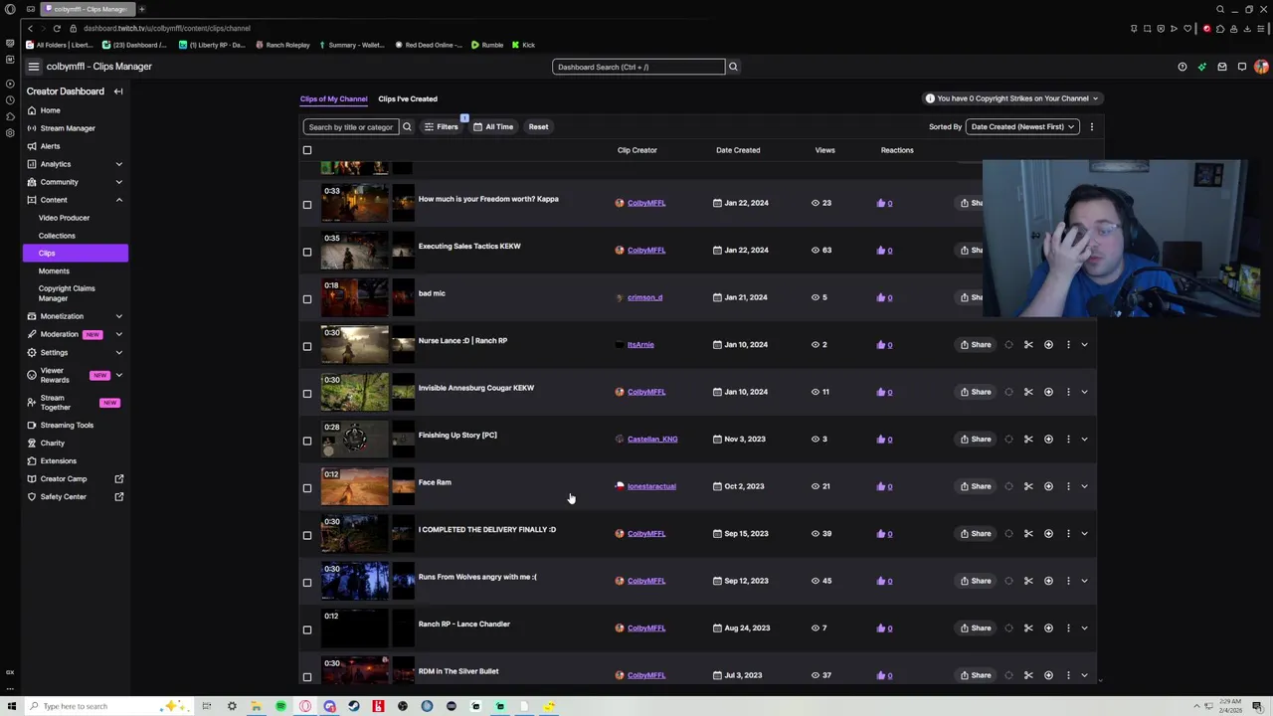Click the Dashboard Search magnifier icon
The image size is (1273, 716).
733,67
